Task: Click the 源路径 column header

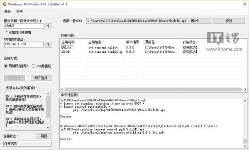Action: [x=149, y=42]
